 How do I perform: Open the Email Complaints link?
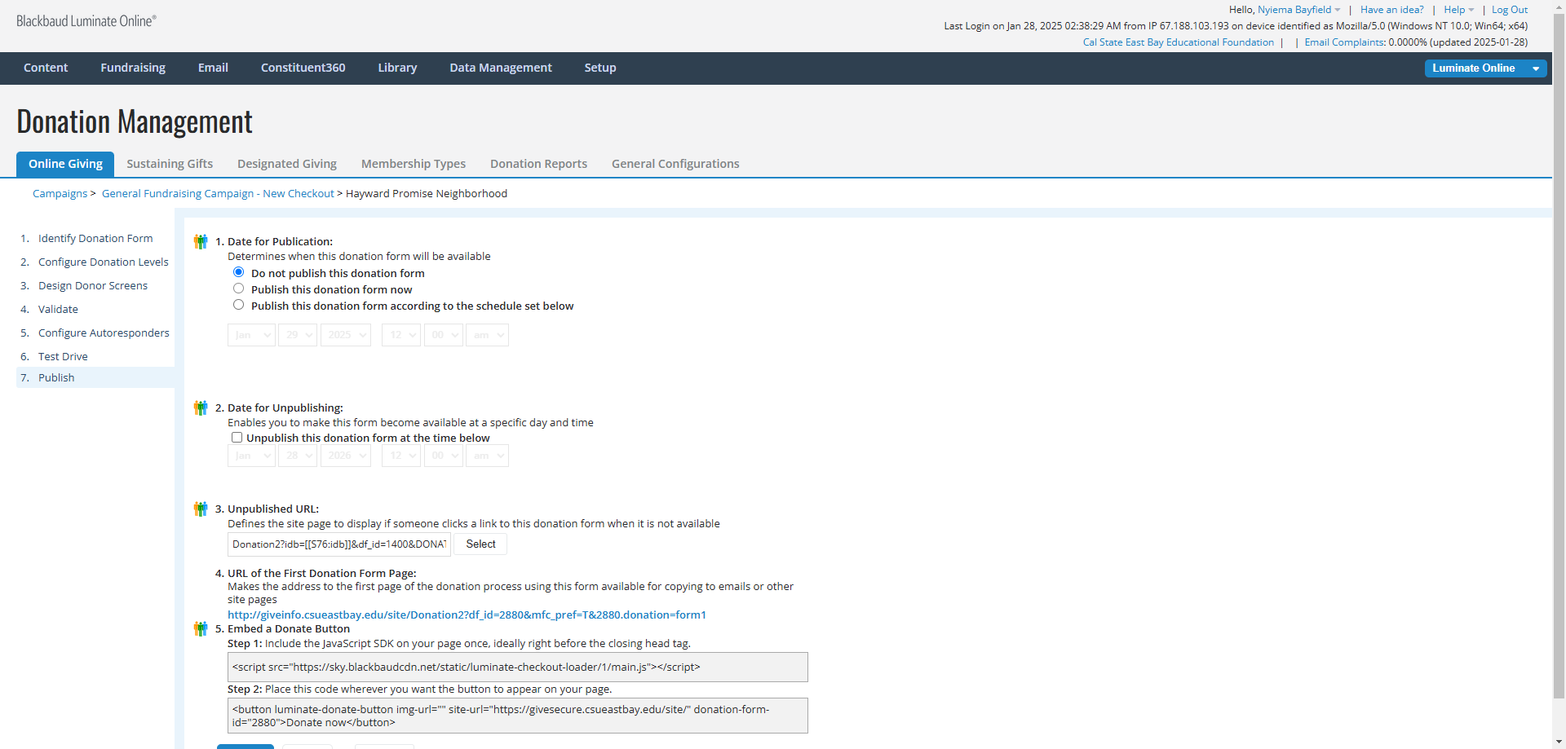coord(1344,42)
